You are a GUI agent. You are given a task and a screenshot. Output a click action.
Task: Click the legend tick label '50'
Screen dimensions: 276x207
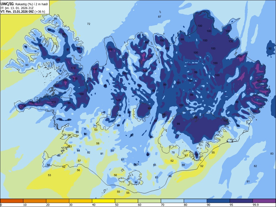pyautogui.click(x=117, y=205)
